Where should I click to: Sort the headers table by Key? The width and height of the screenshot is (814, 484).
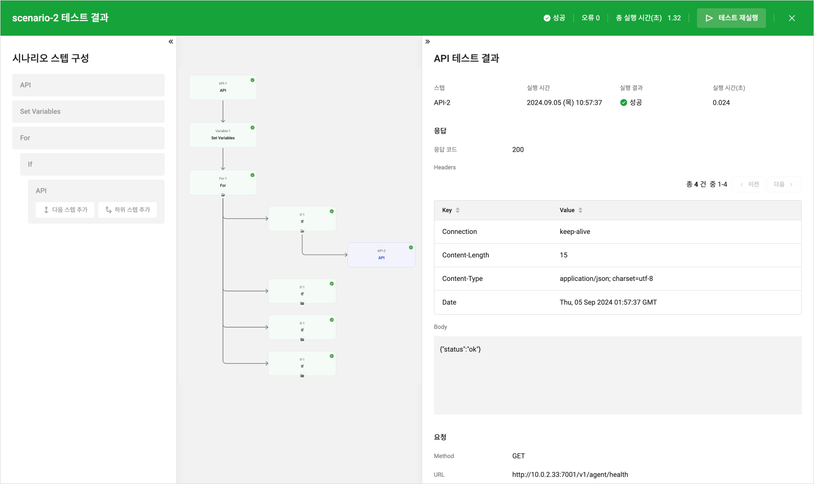[x=457, y=210]
